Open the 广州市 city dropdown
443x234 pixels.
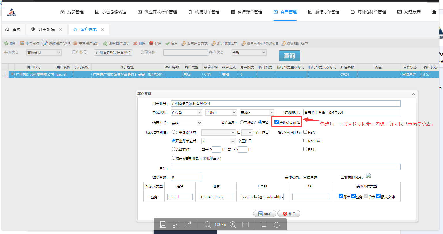[x=221, y=112]
